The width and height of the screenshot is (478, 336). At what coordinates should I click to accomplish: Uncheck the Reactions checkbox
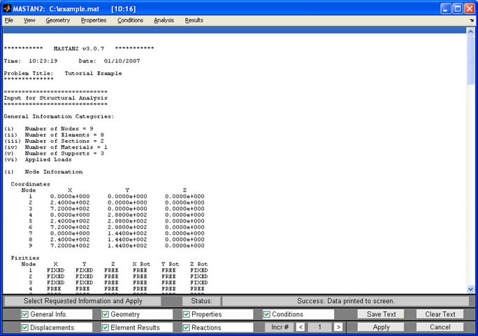tap(187, 327)
